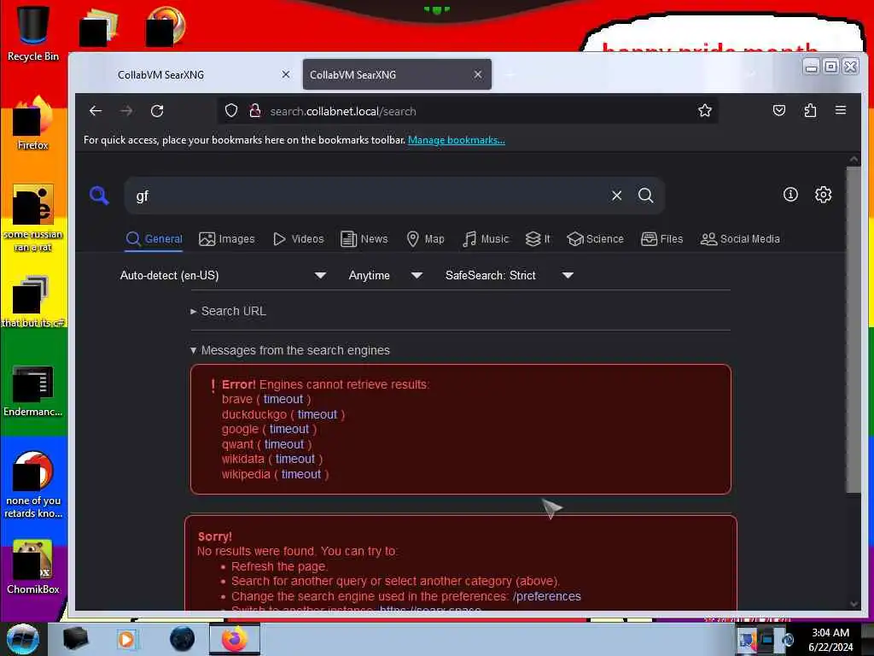Click the page vertical scrollbar
This screenshot has width=874, height=656.
pos(854,331)
